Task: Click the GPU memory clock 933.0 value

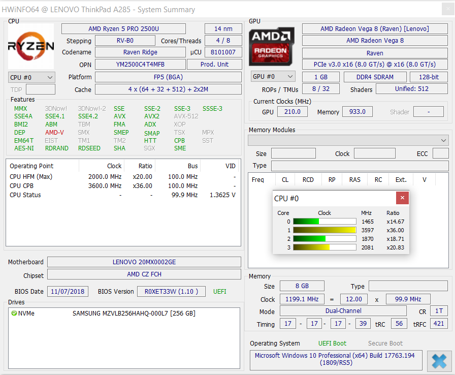Action: click(357, 112)
